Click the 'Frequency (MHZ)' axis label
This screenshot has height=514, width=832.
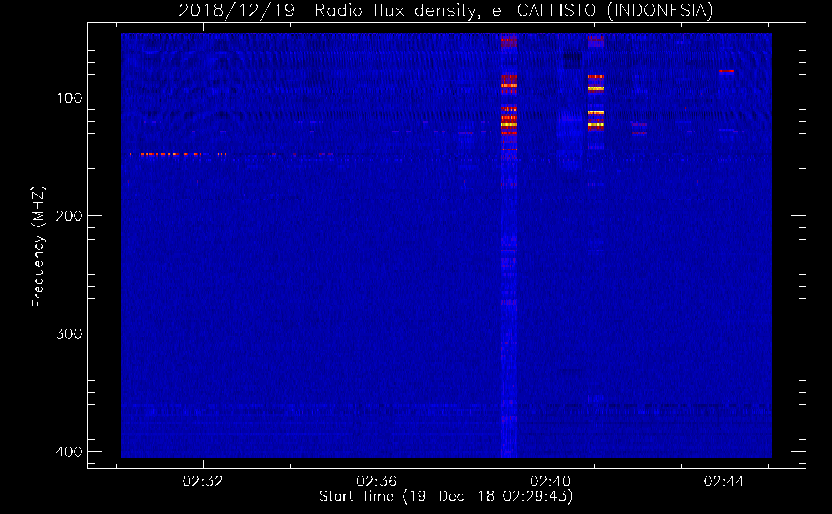pos(39,246)
